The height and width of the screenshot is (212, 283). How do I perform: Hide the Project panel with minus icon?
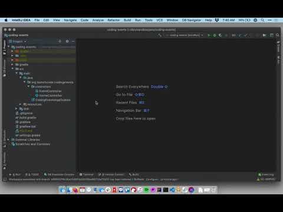point(73,41)
